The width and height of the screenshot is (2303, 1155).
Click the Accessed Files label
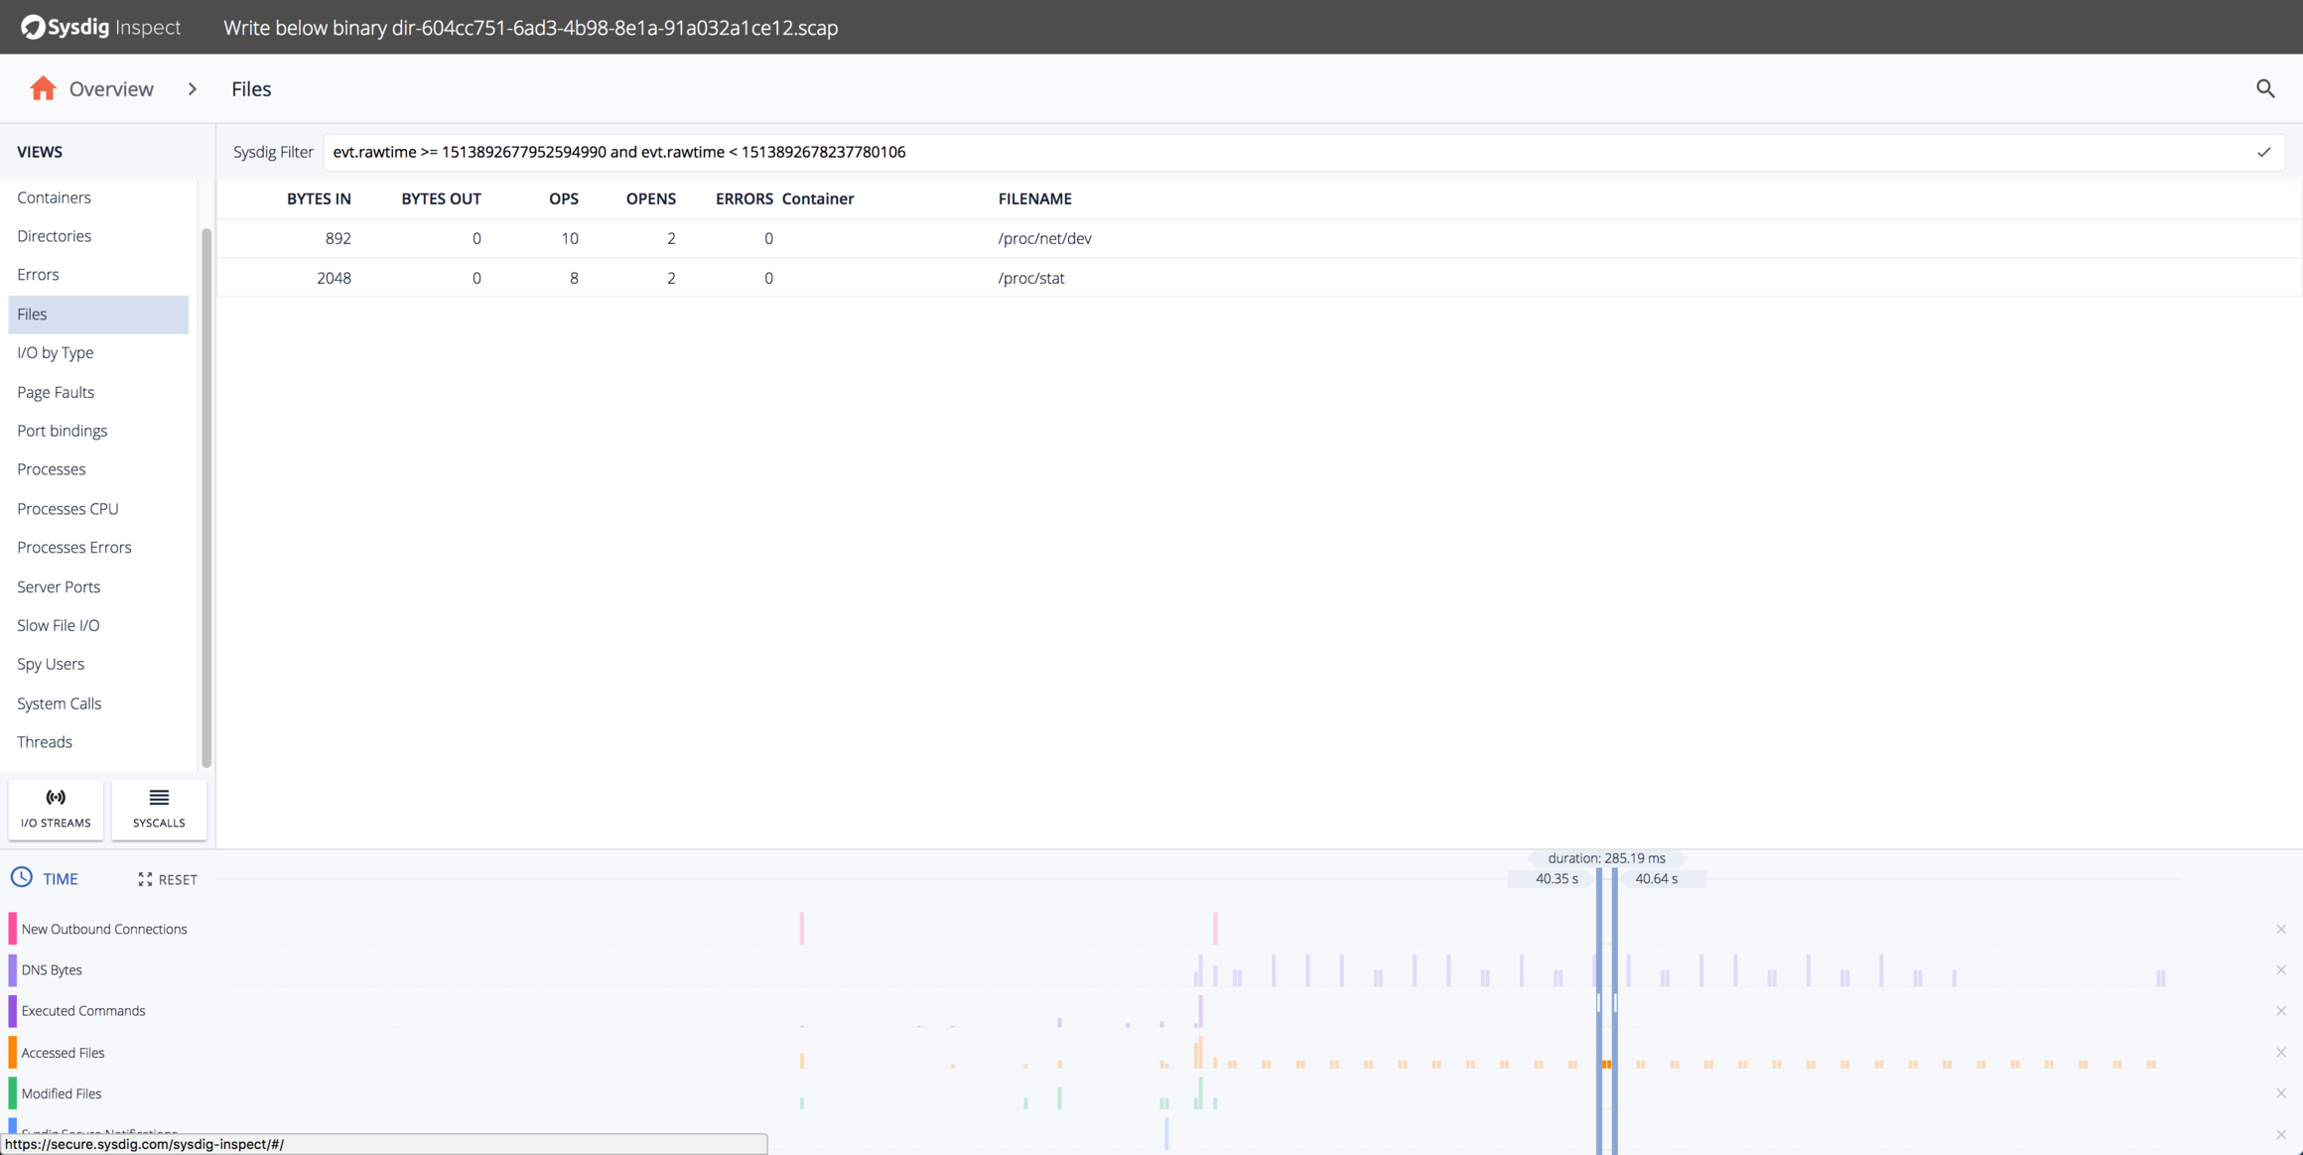63,1052
